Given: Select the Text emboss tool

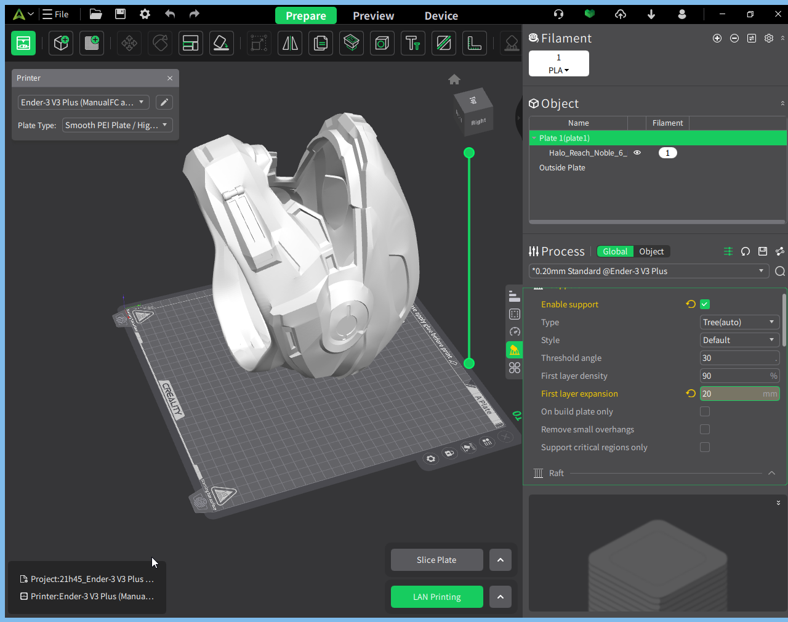Looking at the screenshot, I should coord(412,43).
